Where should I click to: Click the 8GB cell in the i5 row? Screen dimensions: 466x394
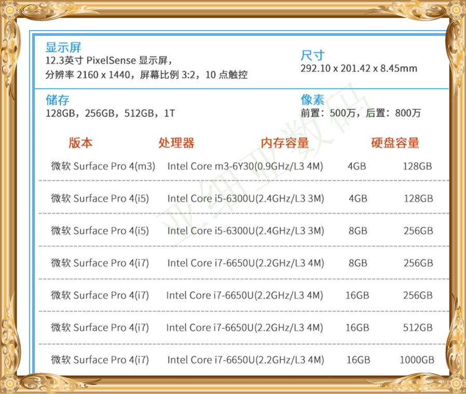358,231
